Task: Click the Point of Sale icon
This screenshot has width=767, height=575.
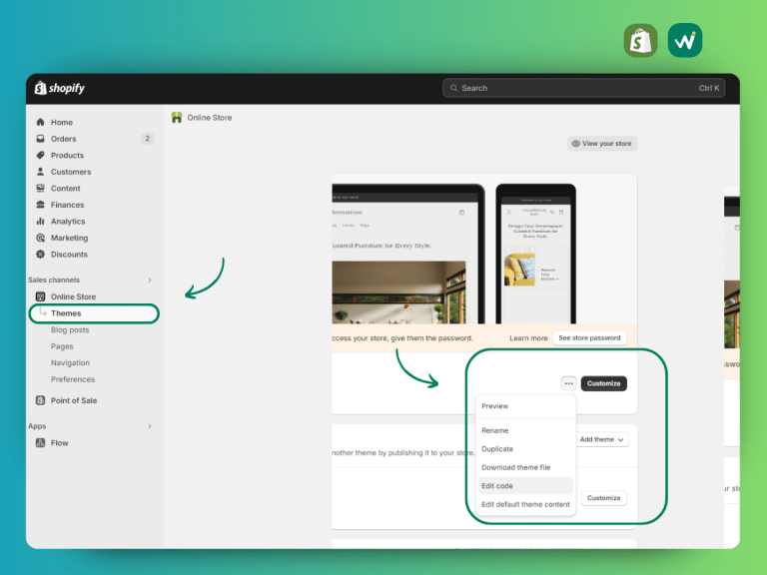Action: point(41,400)
